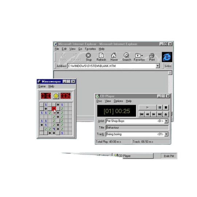Open the Artist dropdown in CD Player
Screen dimensions: 197x197
click(x=166, y=121)
